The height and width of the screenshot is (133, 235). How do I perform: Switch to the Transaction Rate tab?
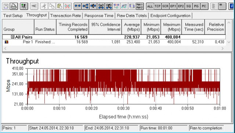point(65,15)
